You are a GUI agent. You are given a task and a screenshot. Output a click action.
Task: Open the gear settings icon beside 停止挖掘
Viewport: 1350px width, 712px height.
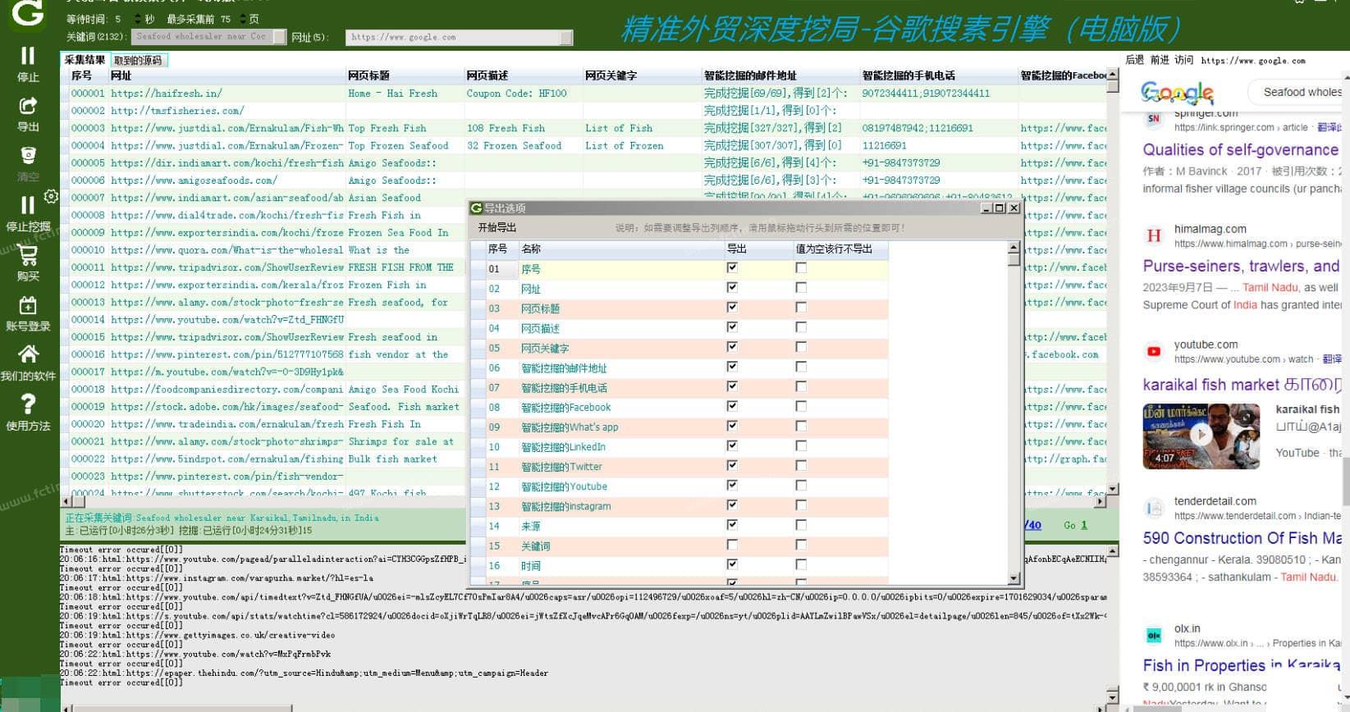click(x=51, y=196)
